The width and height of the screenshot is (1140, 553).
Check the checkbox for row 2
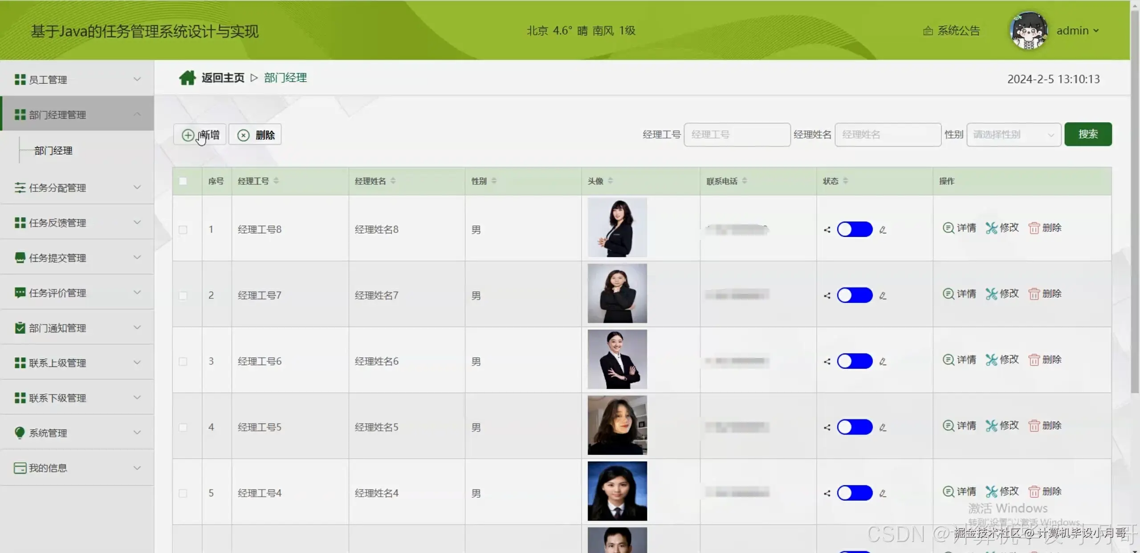point(183,296)
